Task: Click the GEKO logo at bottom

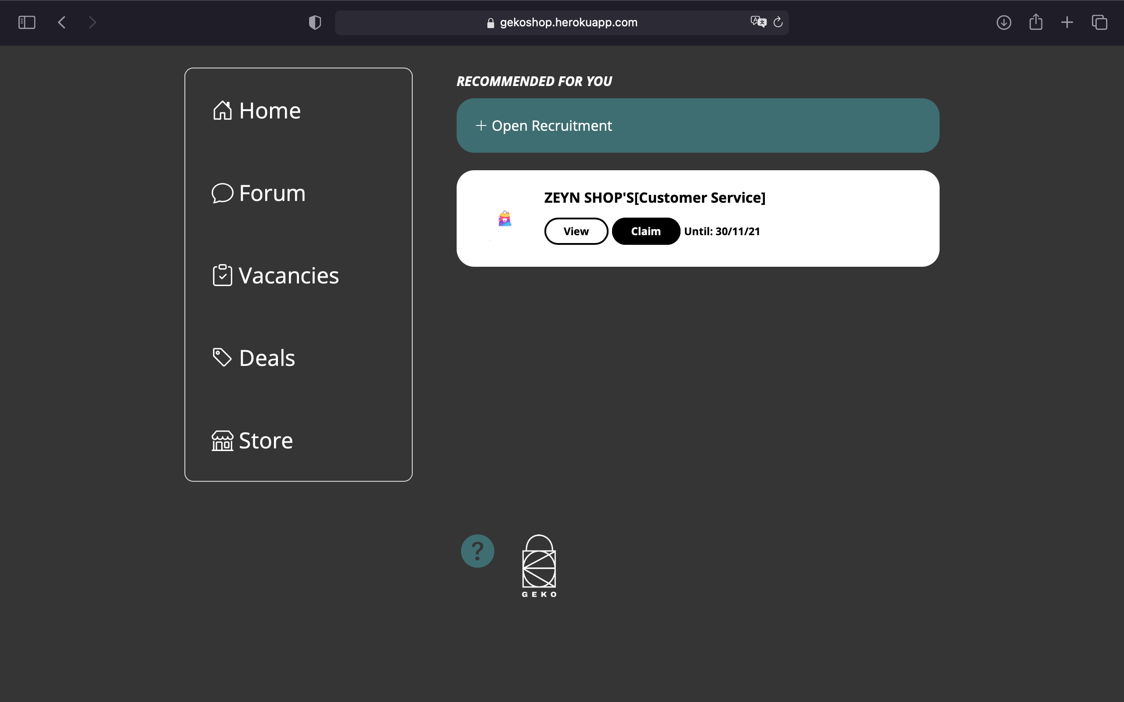Action: 539,566
